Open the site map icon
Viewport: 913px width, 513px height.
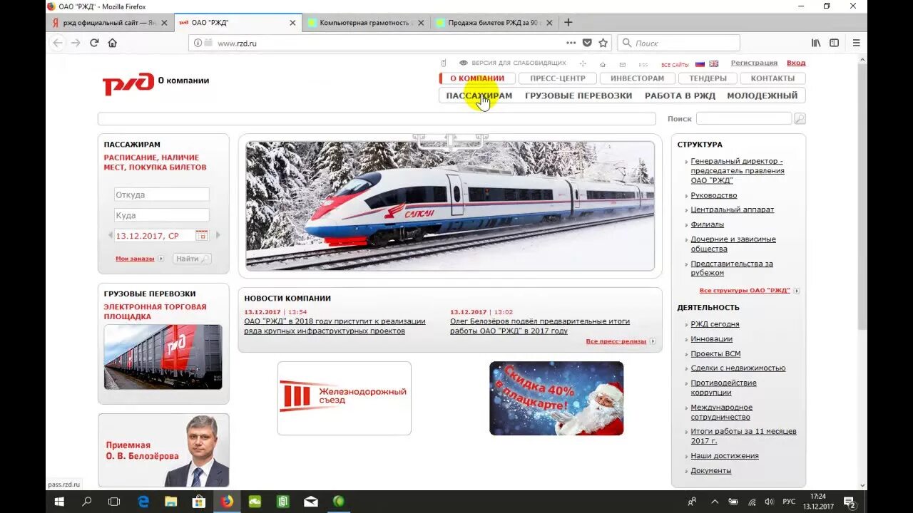click(583, 64)
